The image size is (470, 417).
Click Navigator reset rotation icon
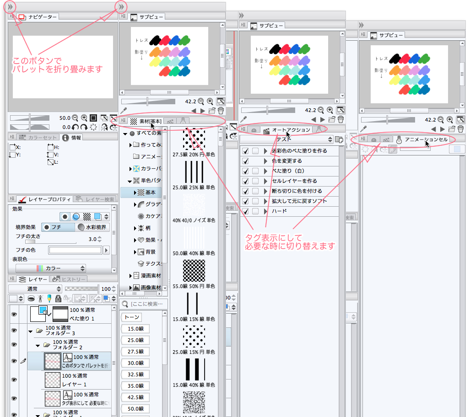tap(93, 127)
